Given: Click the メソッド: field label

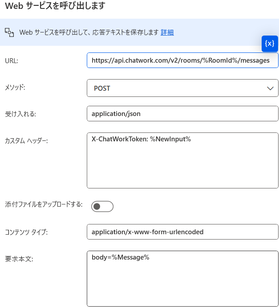Looking at the screenshot, I should pos(15,87).
